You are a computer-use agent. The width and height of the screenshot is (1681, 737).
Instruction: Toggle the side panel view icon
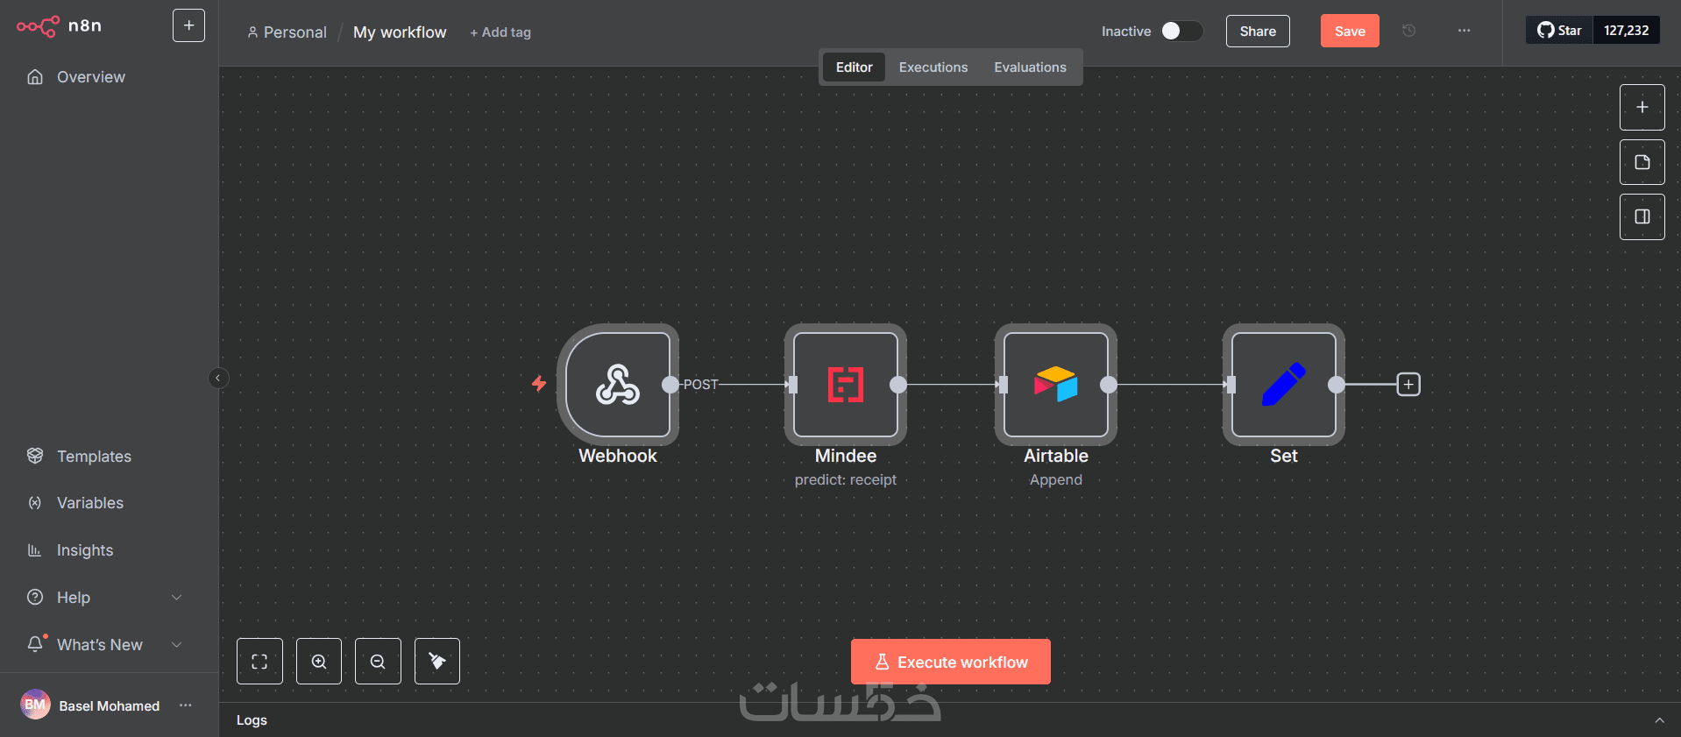pos(1642,216)
